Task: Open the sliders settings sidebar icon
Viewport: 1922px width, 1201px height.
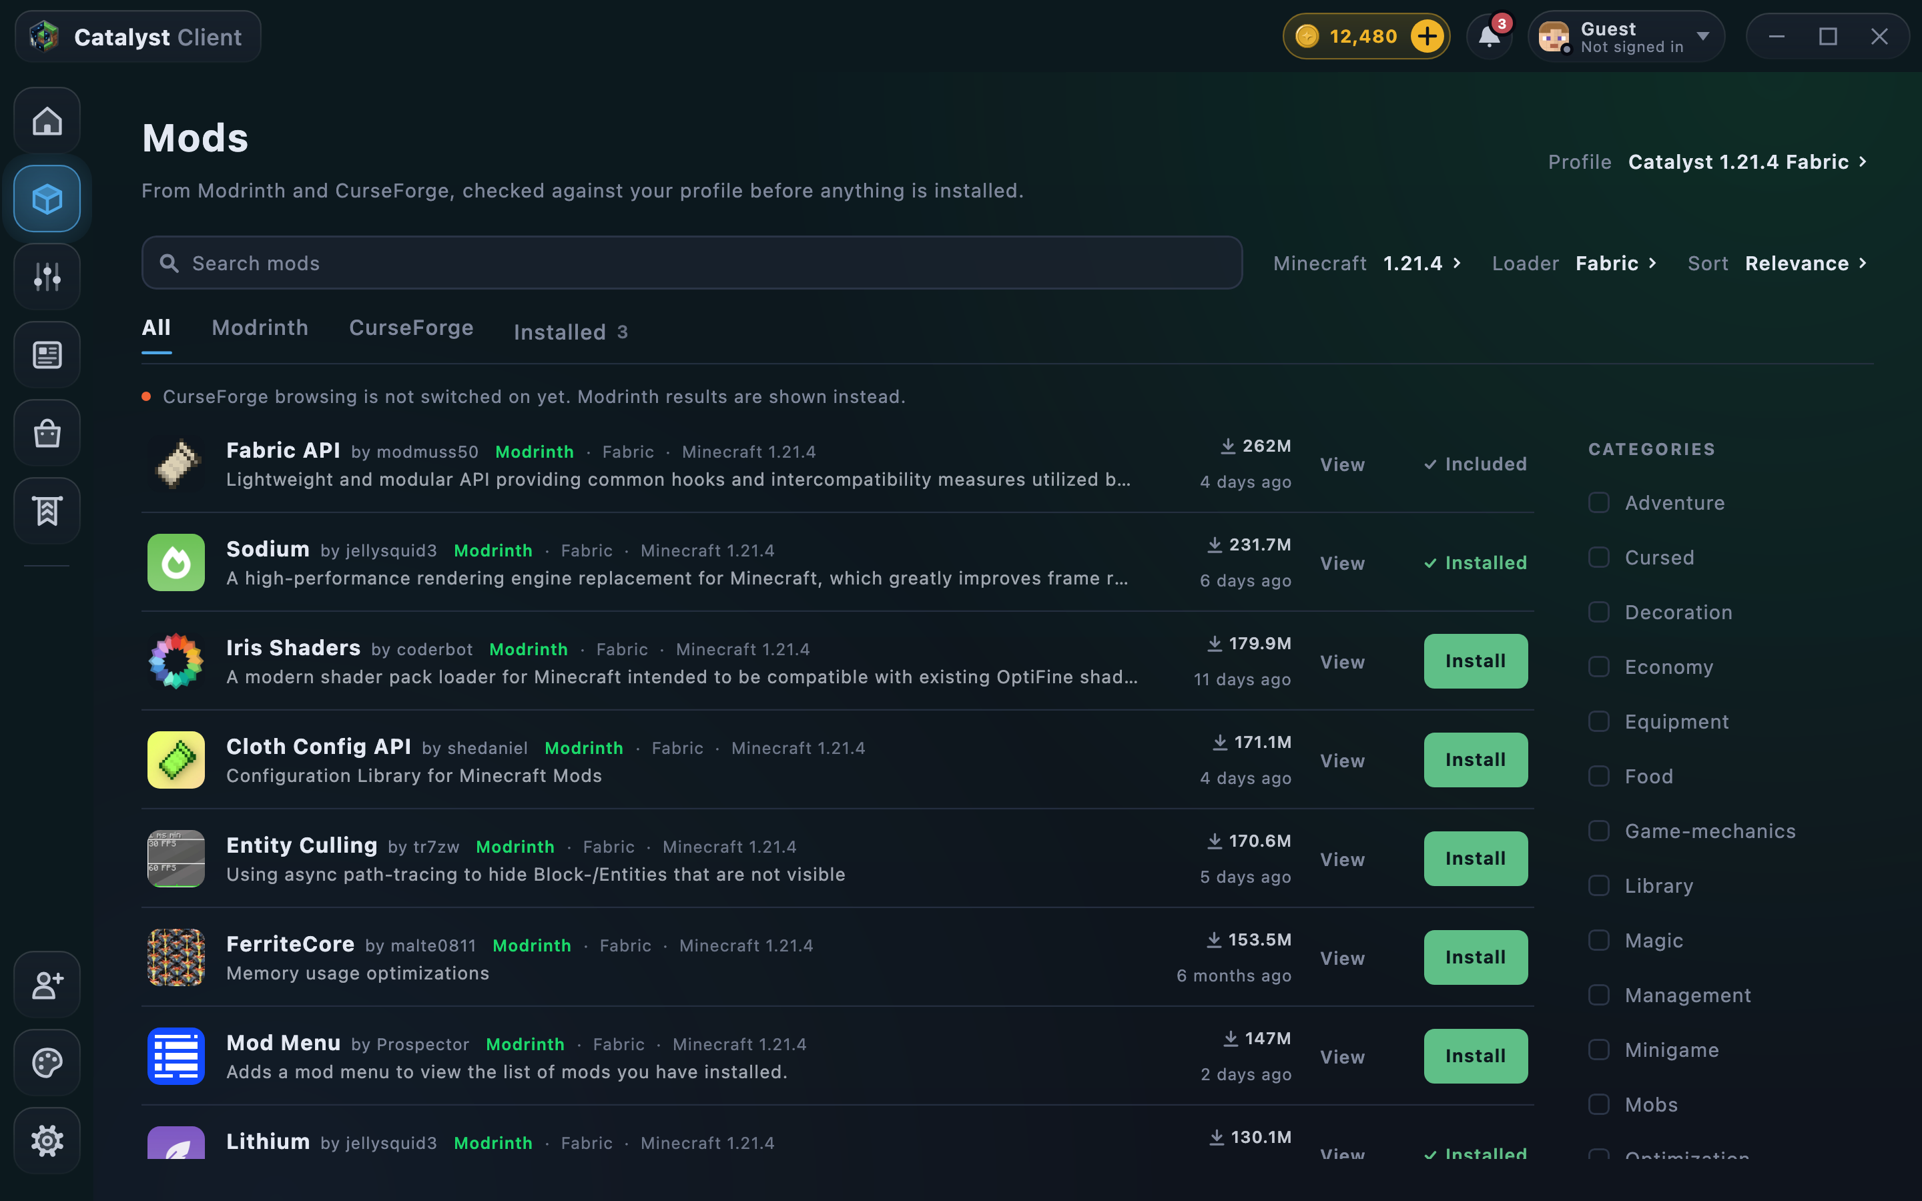Action: pyautogui.click(x=47, y=276)
